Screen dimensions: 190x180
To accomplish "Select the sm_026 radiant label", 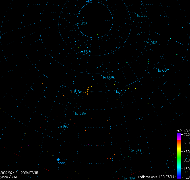I will coord(63,126).
